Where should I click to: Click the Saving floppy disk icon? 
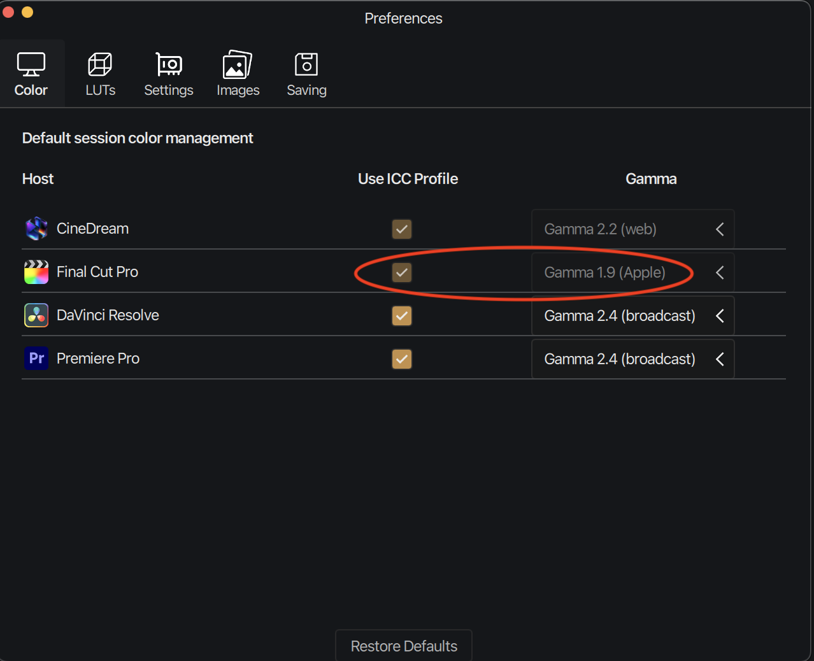306,64
